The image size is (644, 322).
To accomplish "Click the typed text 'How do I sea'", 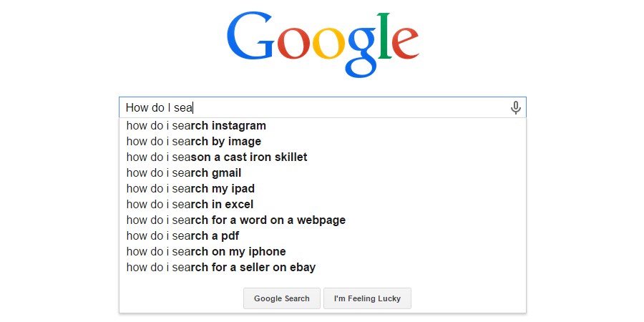I will [x=159, y=108].
